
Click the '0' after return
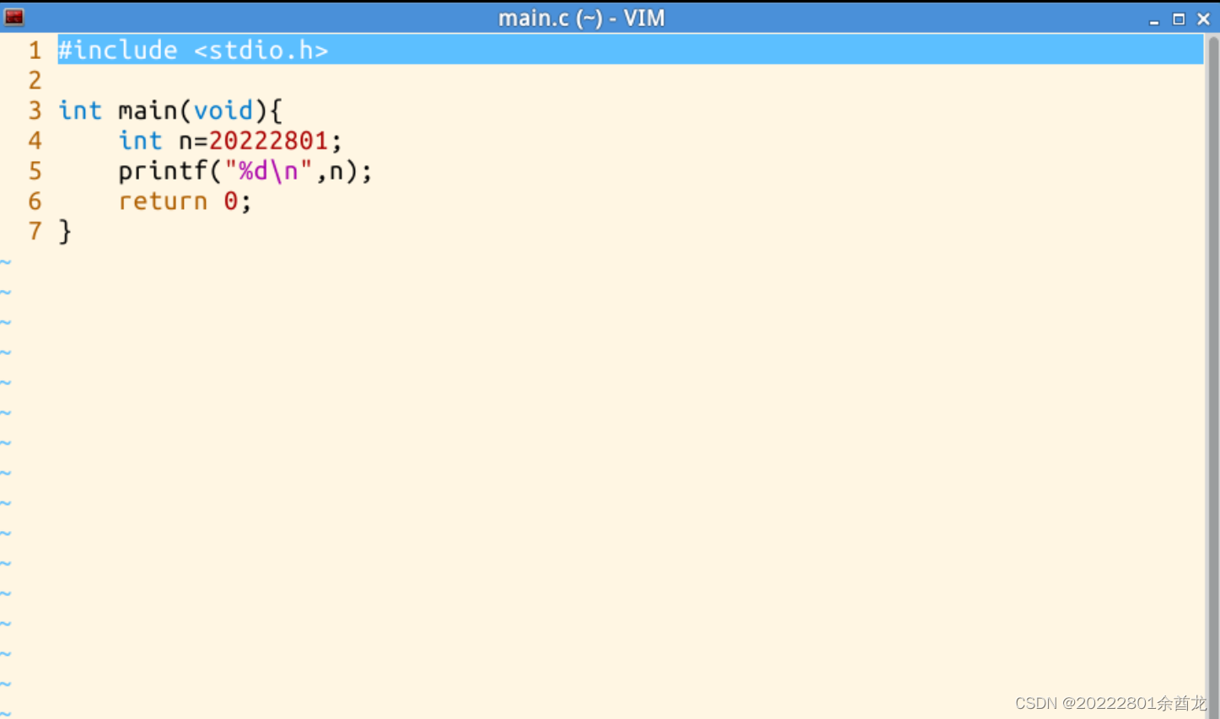(231, 201)
